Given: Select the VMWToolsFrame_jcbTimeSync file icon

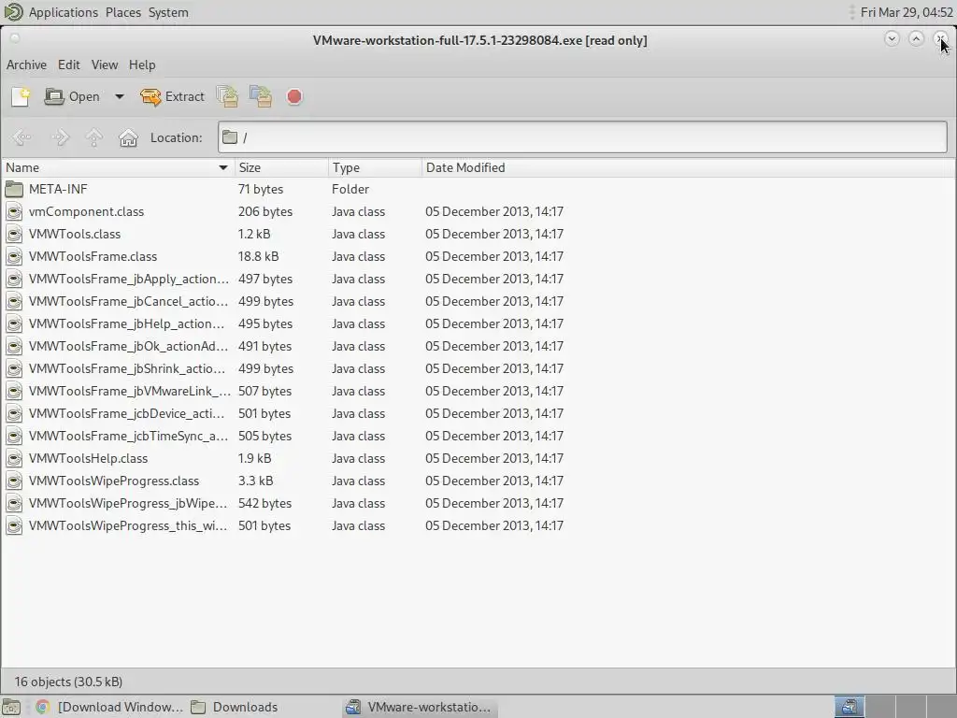Looking at the screenshot, I should pyautogui.click(x=14, y=436).
